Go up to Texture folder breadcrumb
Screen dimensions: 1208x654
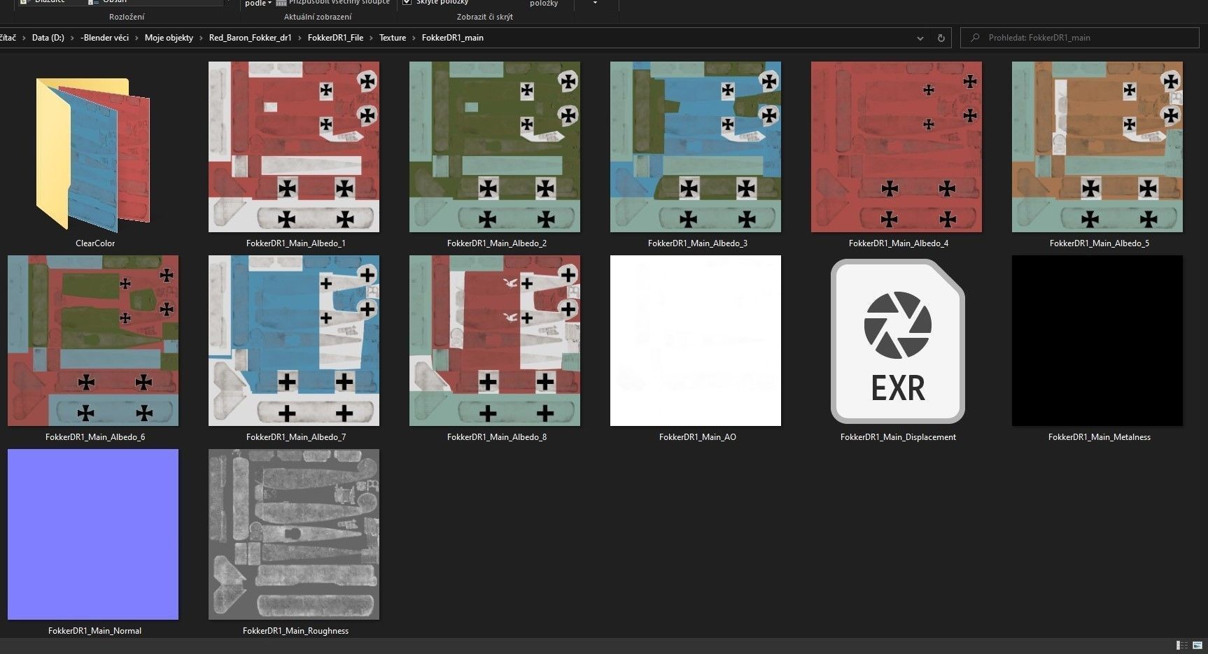393,38
